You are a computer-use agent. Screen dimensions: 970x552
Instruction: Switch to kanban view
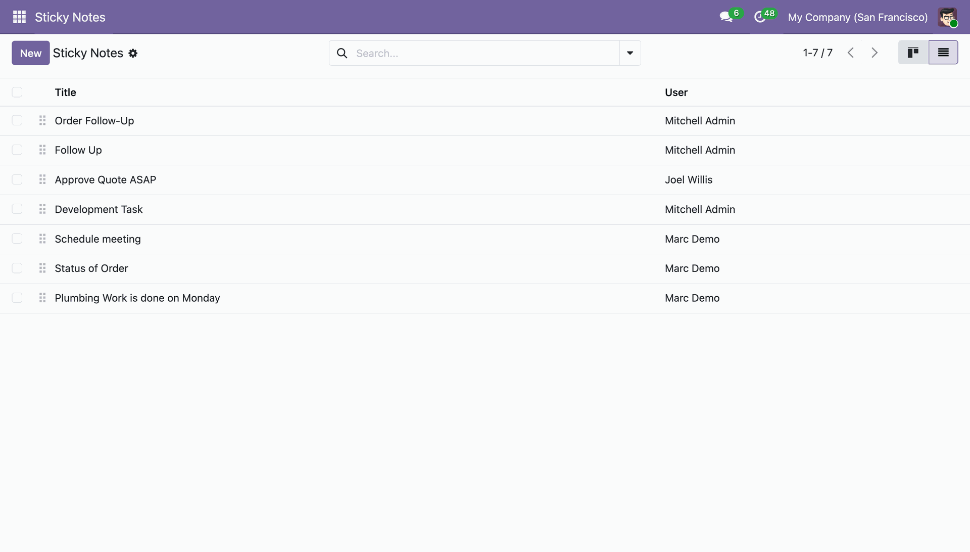913,53
